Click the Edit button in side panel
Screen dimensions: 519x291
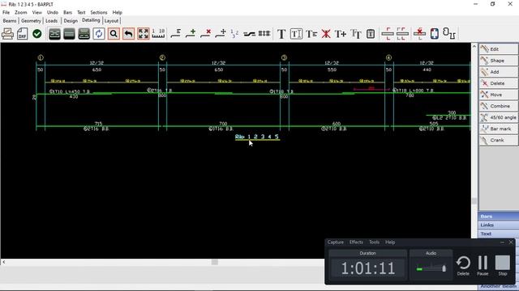click(x=499, y=49)
